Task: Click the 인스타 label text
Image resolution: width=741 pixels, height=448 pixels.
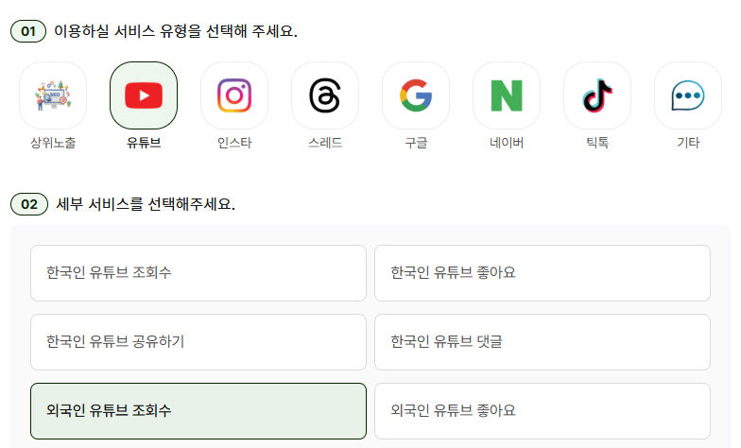Action: tap(234, 144)
